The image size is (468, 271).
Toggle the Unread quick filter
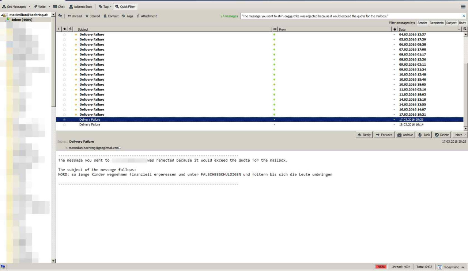click(x=74, y=16)
